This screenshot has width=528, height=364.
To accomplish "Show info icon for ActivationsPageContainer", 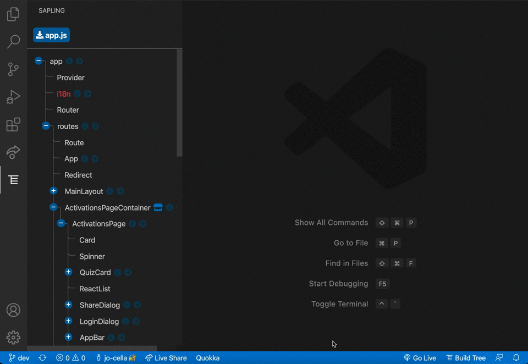I will (169, 207).
